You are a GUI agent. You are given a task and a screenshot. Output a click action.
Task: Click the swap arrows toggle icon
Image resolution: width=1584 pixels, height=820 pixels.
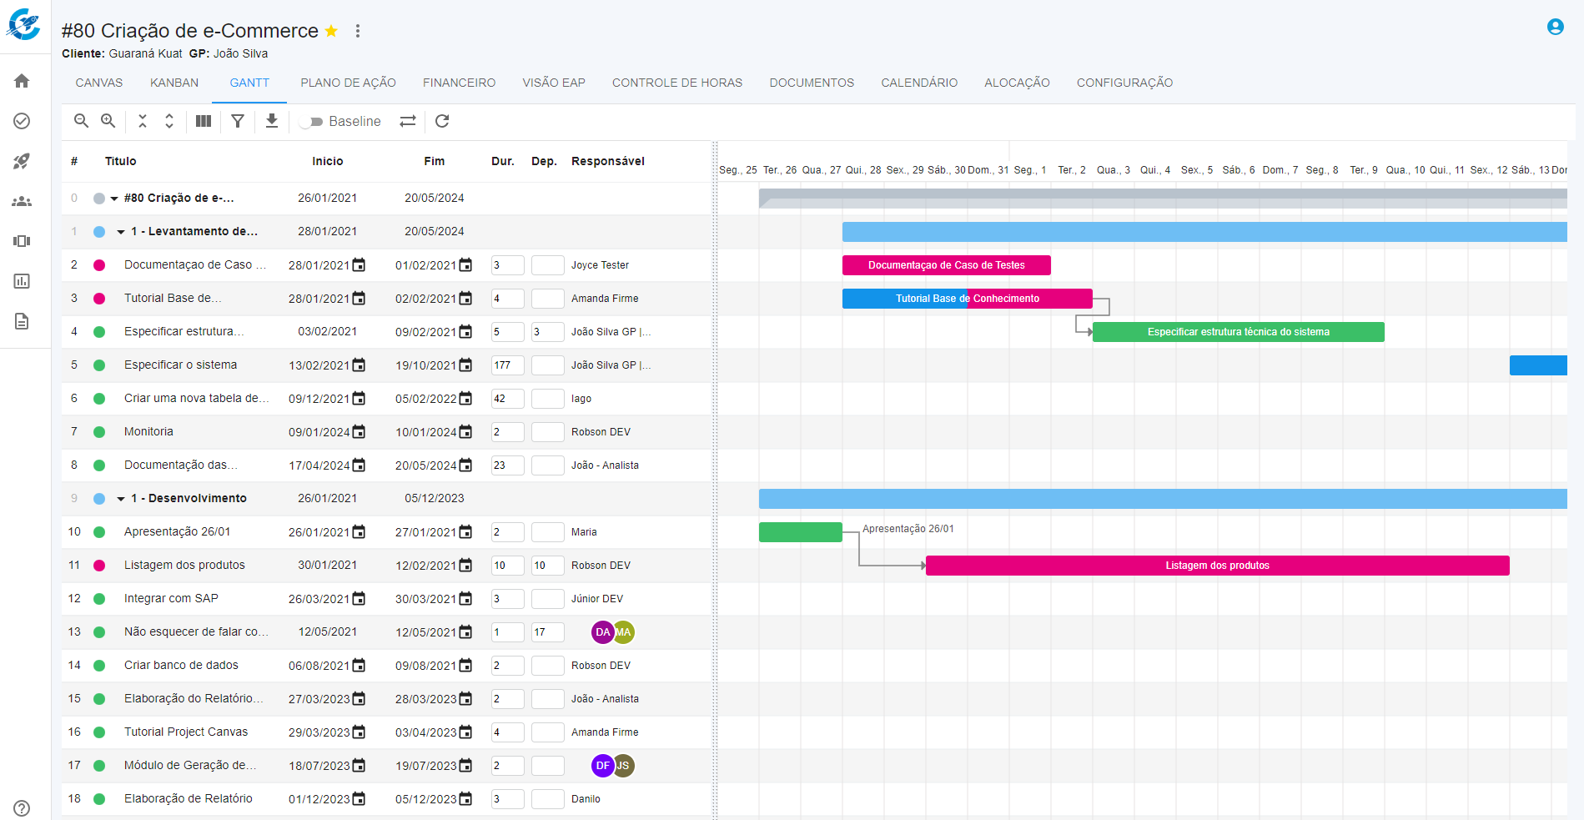pos(408,121)
